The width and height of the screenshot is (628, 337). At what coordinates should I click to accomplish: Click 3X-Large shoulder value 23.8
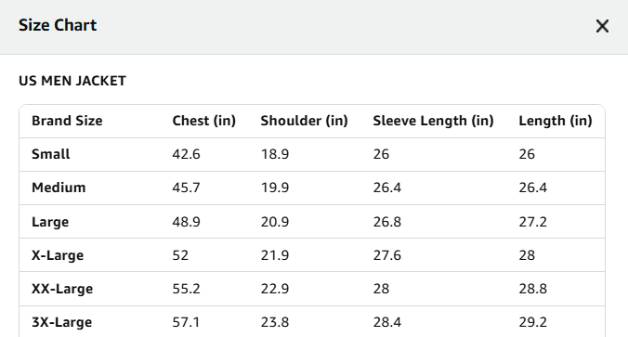pyautogui.click(x=275, y=322)
